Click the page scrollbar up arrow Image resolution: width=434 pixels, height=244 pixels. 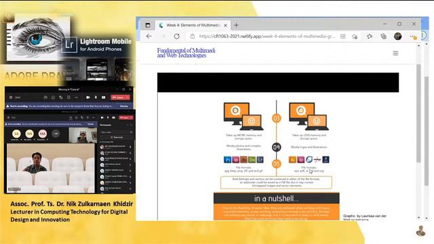(418, 45)
